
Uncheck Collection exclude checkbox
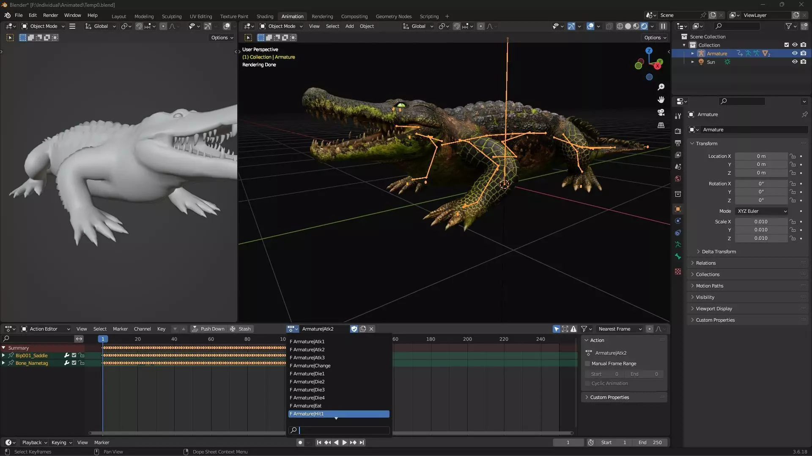point(787,45)
